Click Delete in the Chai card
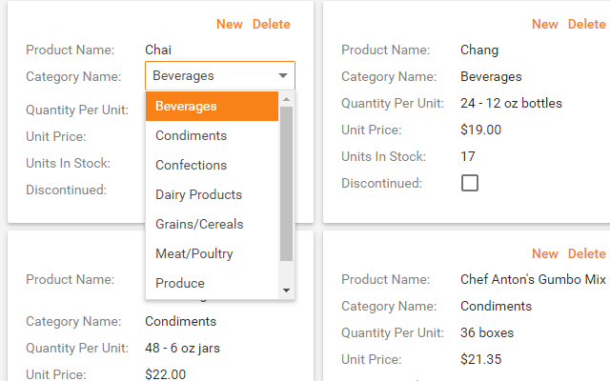The height and width of the screenshot is (381, 610). tap(272, 24)
